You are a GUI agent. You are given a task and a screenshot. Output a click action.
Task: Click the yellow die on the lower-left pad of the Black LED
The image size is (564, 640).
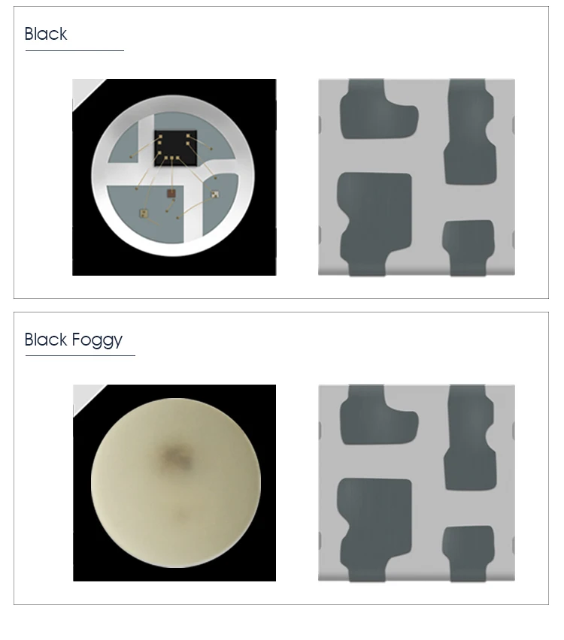coord(144,213)
